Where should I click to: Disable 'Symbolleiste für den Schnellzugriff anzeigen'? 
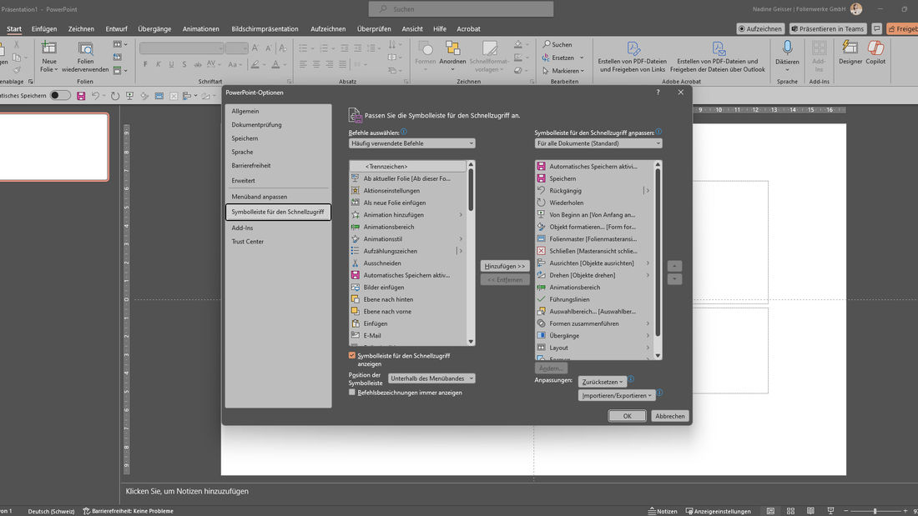[x=352, y=354]
